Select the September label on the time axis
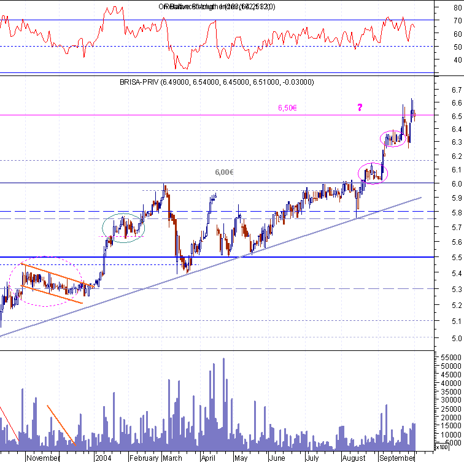464x462 pixels. pos(396,458)
